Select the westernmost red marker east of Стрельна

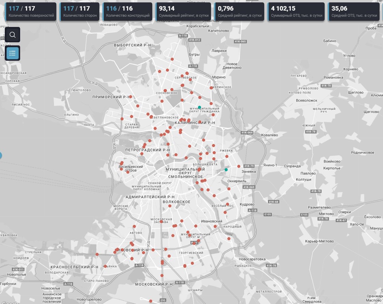point(97,255)
